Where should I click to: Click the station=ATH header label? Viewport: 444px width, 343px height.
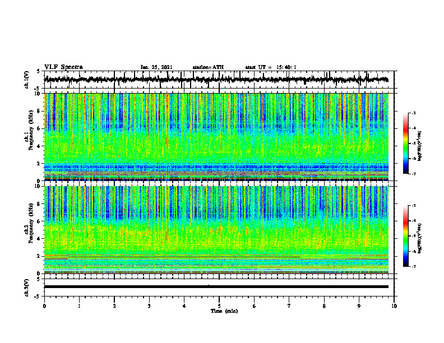pyautogui.click(x=208, y=67)
